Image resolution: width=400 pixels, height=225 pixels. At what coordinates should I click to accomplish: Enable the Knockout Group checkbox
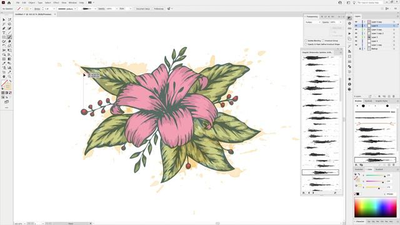[x=323, y=41]
